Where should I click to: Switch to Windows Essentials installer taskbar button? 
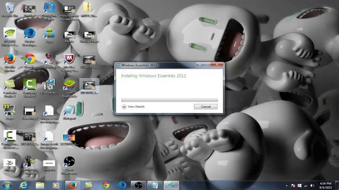171,185
